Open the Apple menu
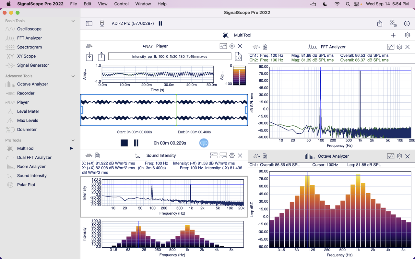 [x=9, y=4]
